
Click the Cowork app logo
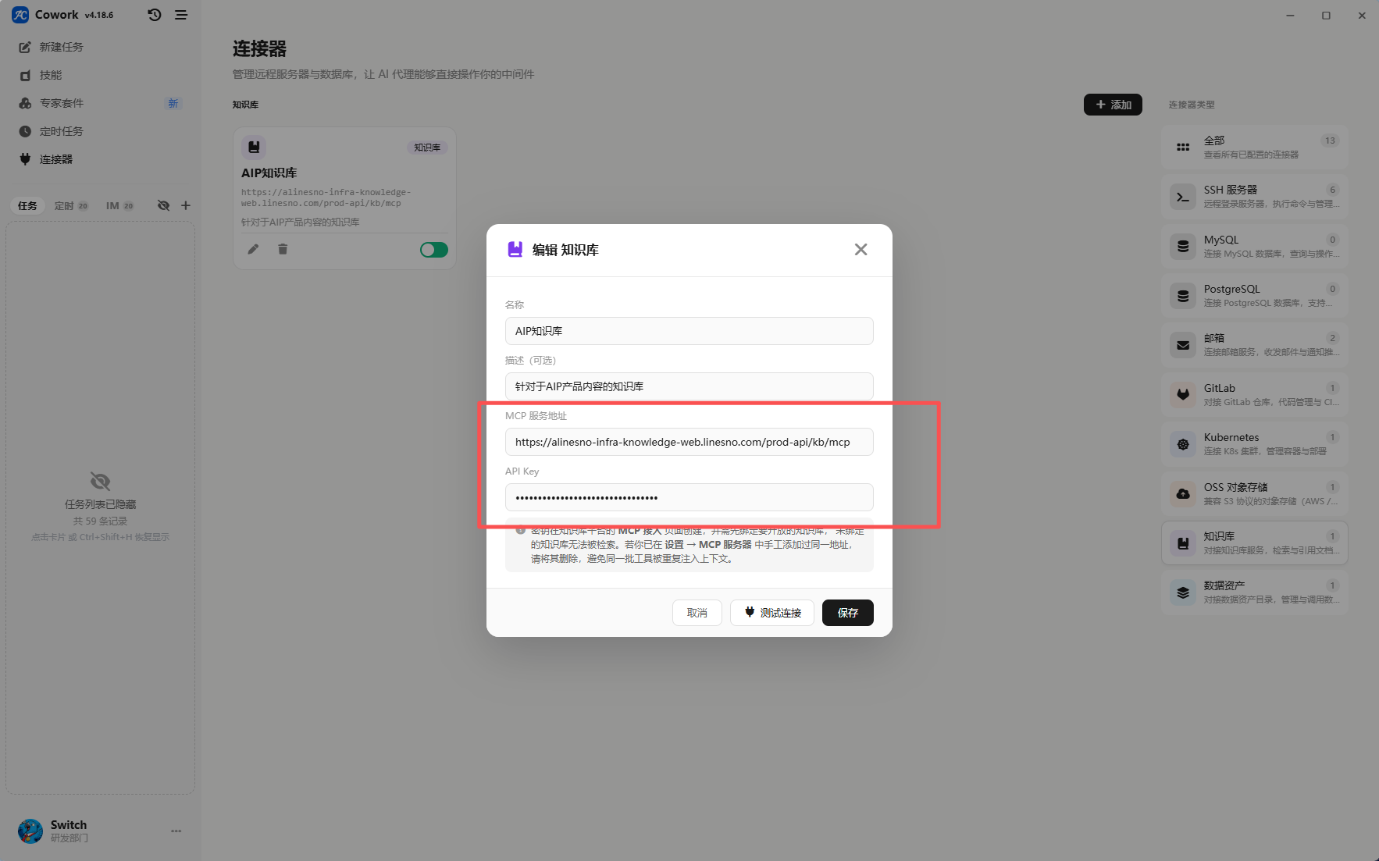pyautogui.click(x=20, y=15)
